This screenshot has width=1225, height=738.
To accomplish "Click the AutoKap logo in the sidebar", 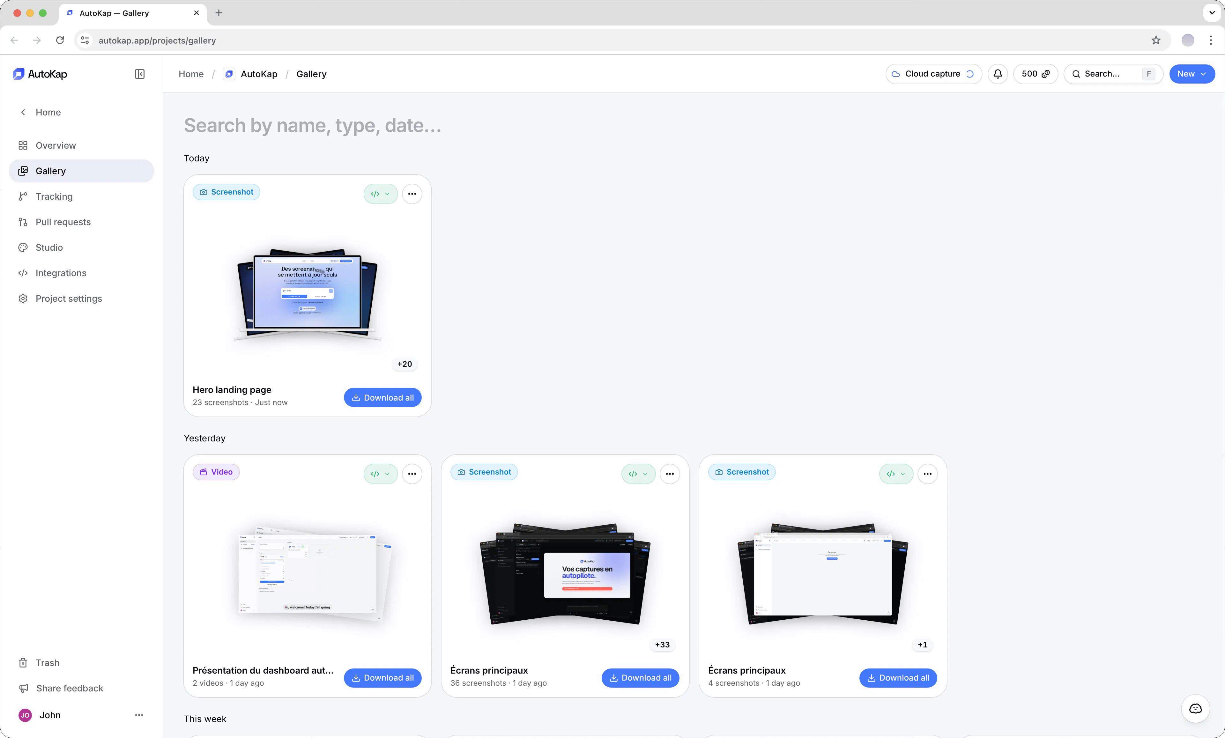I will tap(40, 74).
